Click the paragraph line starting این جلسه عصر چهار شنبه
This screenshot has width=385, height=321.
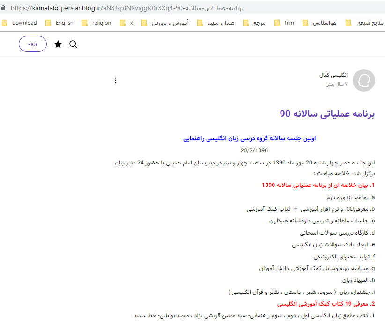pyautogui.click(x=245, y=163)
